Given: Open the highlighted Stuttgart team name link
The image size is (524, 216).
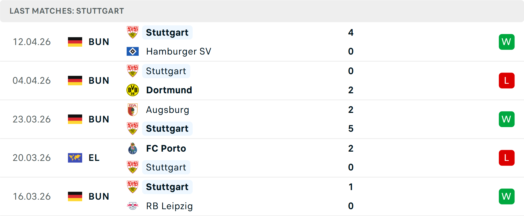Looking at the screenshot, I should coord(167,32).
